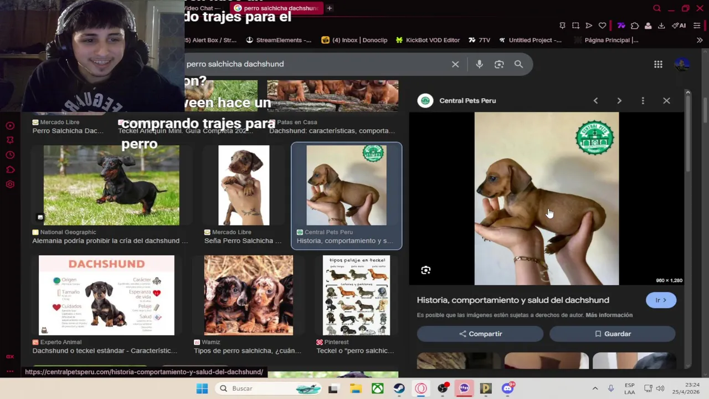
Task: Open the 7TV extension icon
Action: 621,25
